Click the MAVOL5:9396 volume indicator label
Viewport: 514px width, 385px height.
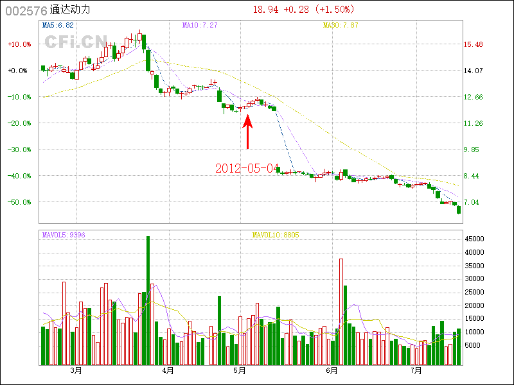pyautogui.click(x=63, y=235)
